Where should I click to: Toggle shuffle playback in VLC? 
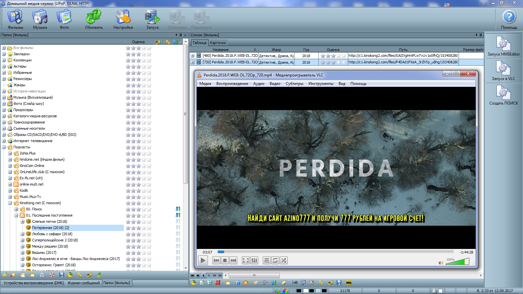[284, 260]
